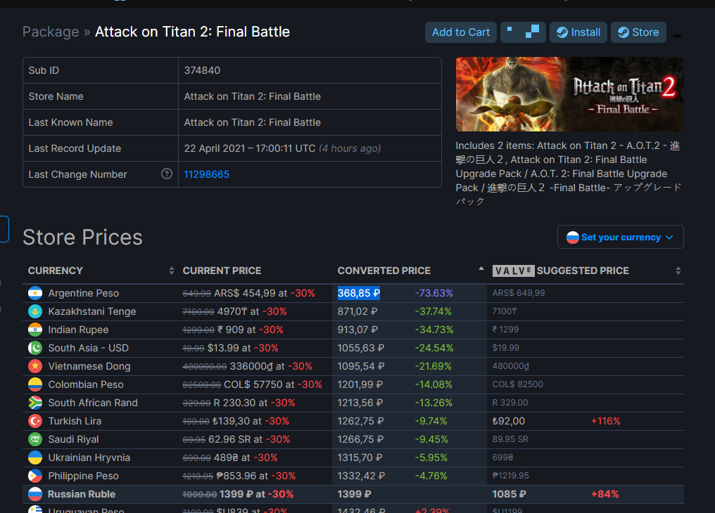This screenshot has height=513, width=715.
Task: Click the Kazakhstani Tenge flag icon
Action: click(x=35, y=311)
